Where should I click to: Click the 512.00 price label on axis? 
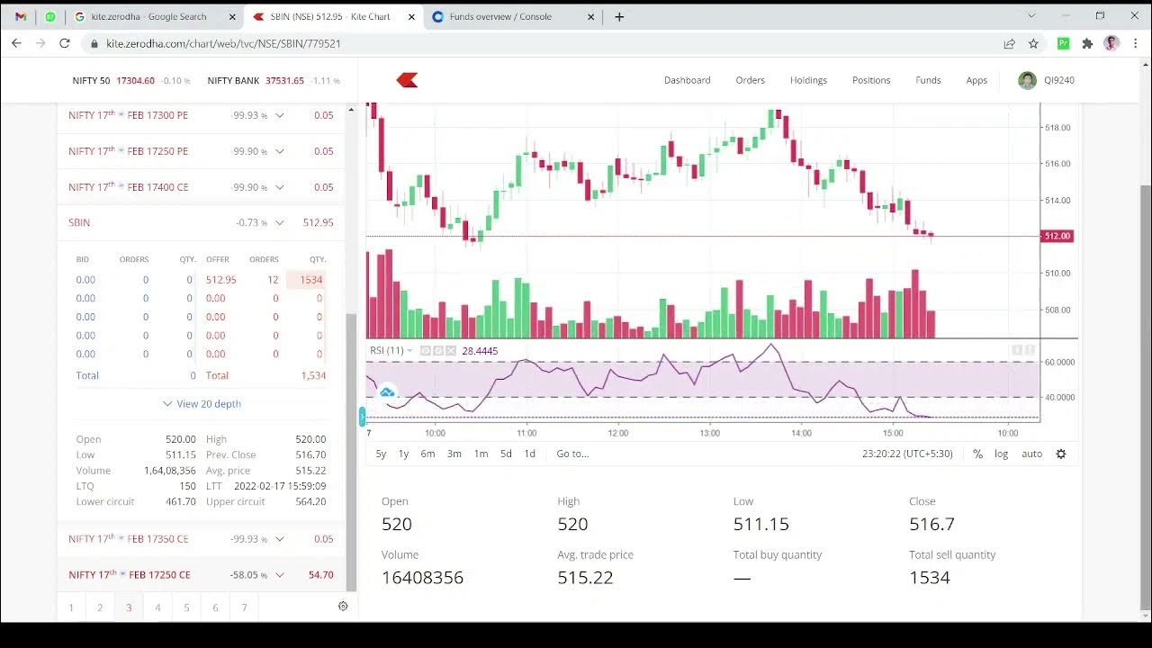(x=1057, y=236)
